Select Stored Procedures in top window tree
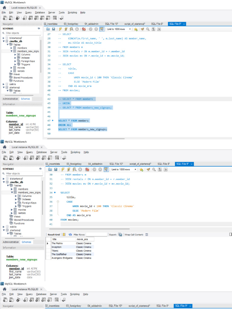232x309 pixels. 23,78
